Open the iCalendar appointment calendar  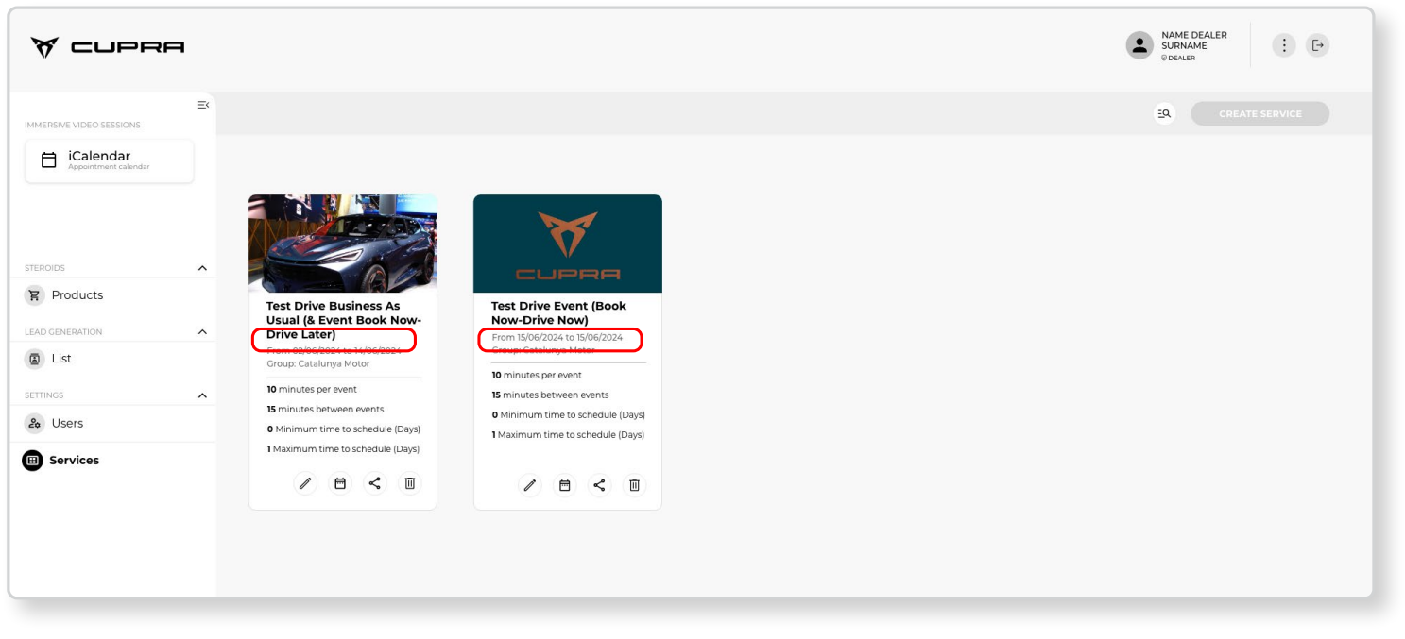(109, 160)
